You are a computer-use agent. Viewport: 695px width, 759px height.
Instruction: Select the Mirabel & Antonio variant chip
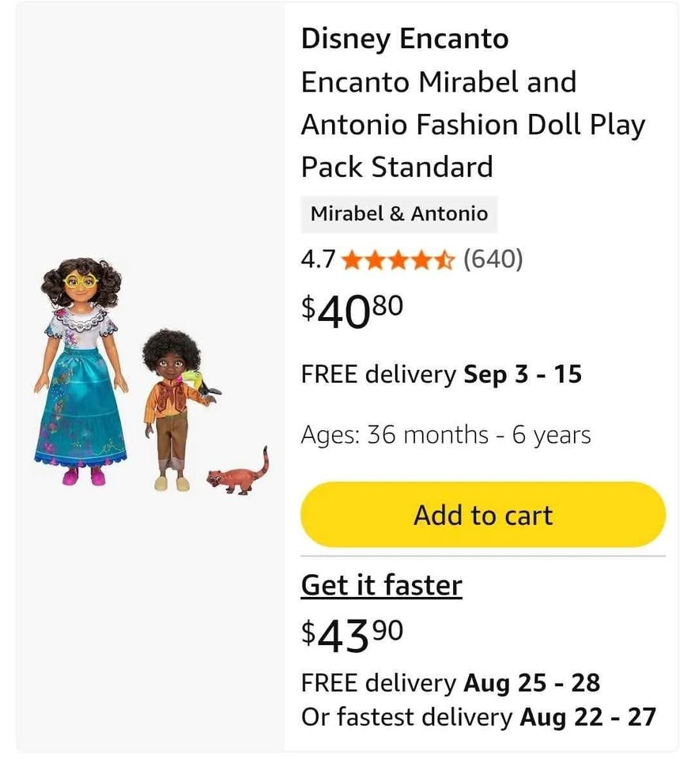pyautogui.click(x=398, y=213)
